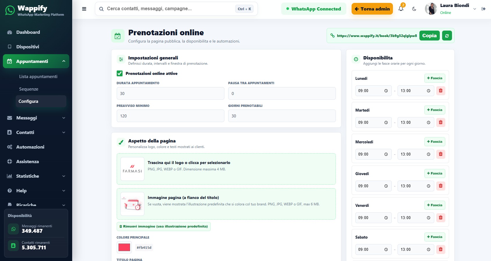This screenshot has height=261, width=491.
Task: Add Fascia for Giovedi
Action: 435,173
